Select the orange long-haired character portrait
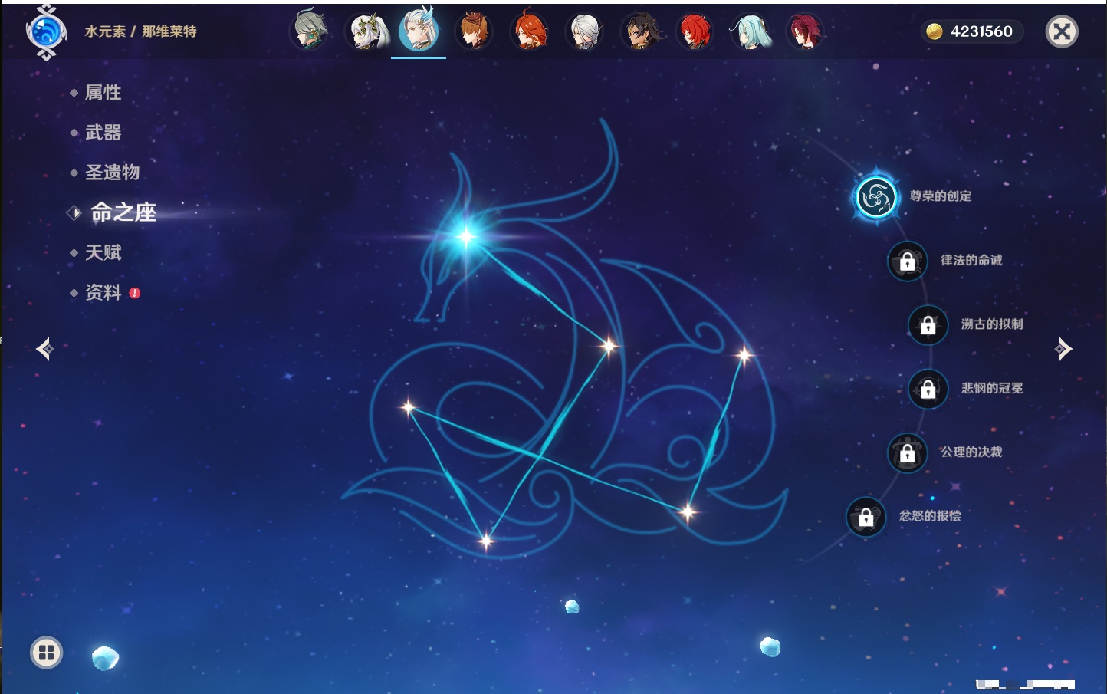Screen dimensions: 1107x694 (530, 31)
